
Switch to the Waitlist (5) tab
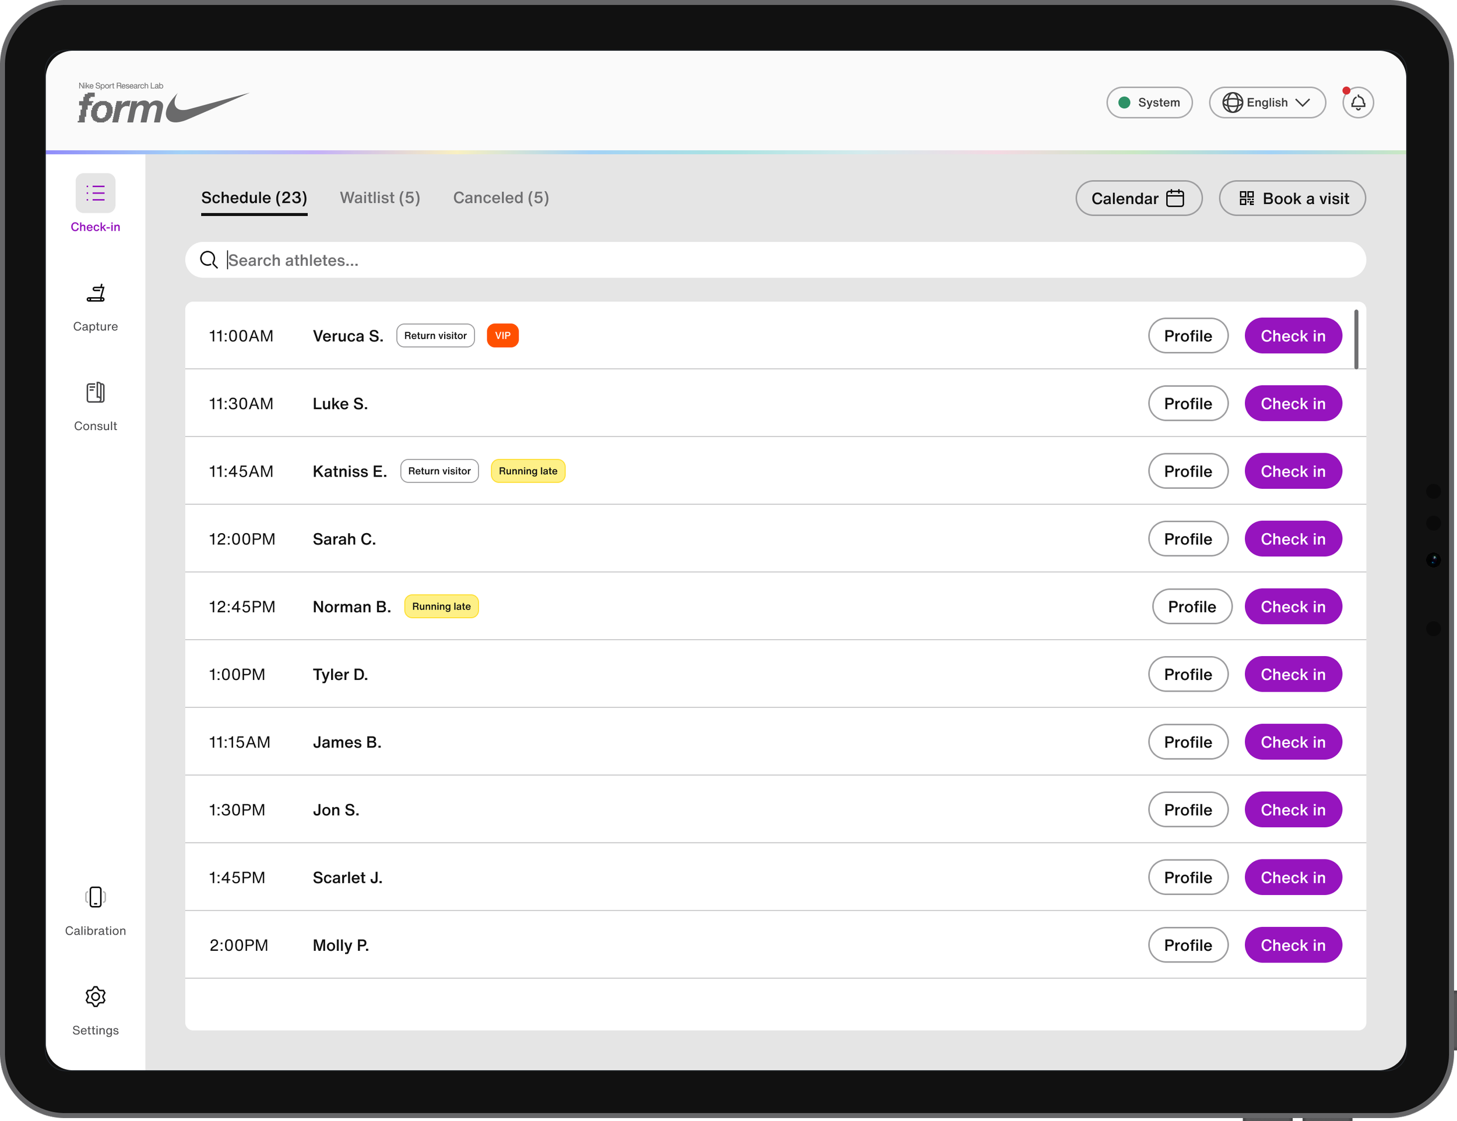point(379,198)
